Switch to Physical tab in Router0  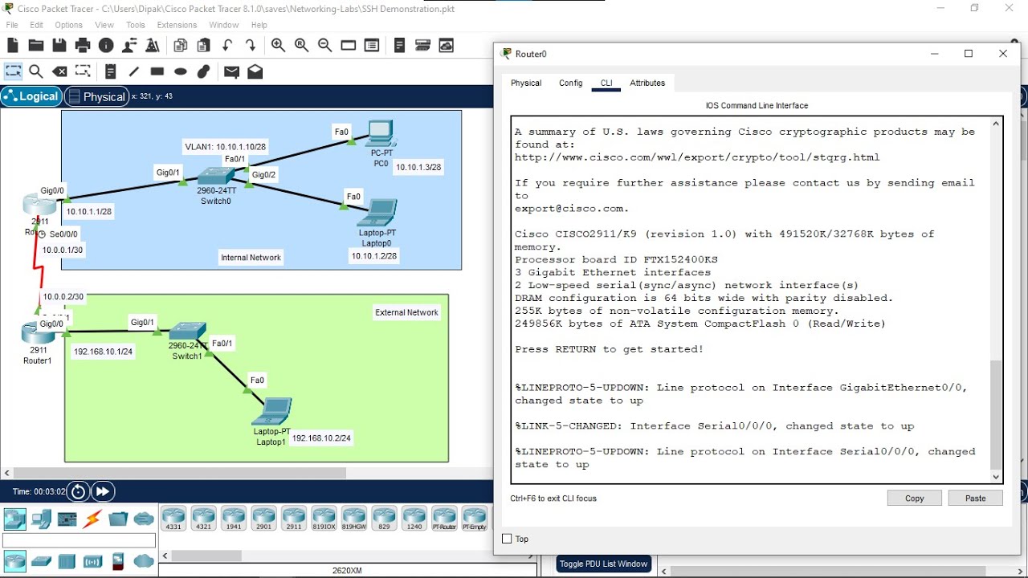click(526, 83)
